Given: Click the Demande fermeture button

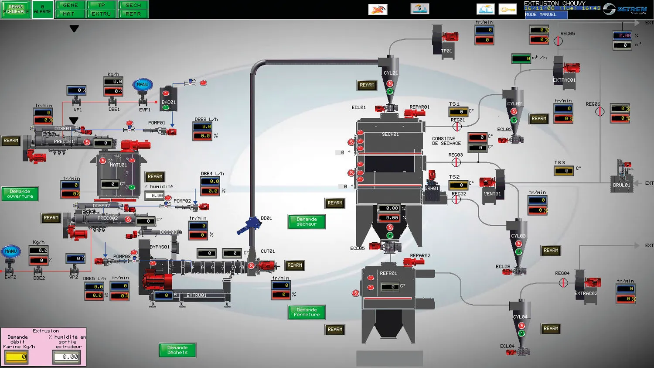Looking at the screenshot, I should pos(307,312).
